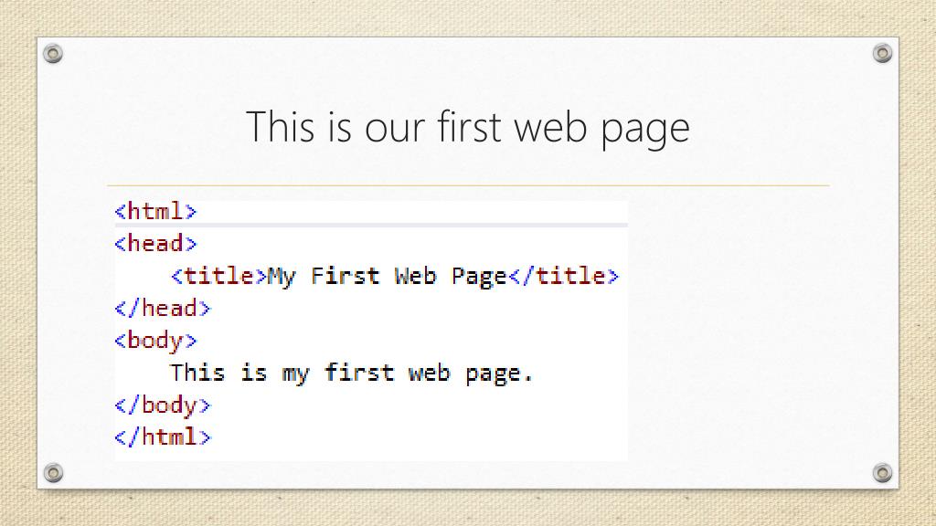The image size is (936, 526).
Task: Click the word 'Page' inside the title element
Action: 479,277
